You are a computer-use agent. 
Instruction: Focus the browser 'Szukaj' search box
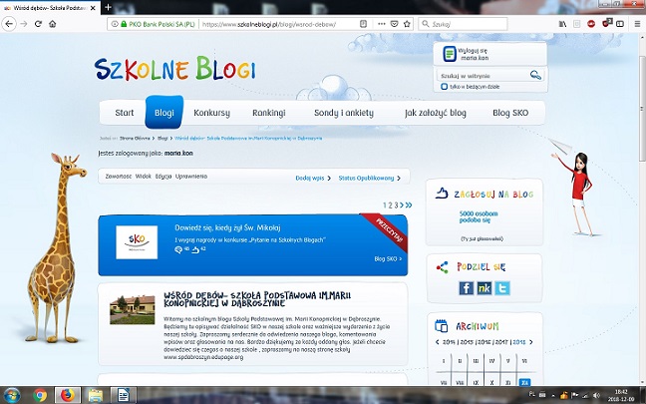(x=464, y=24)
